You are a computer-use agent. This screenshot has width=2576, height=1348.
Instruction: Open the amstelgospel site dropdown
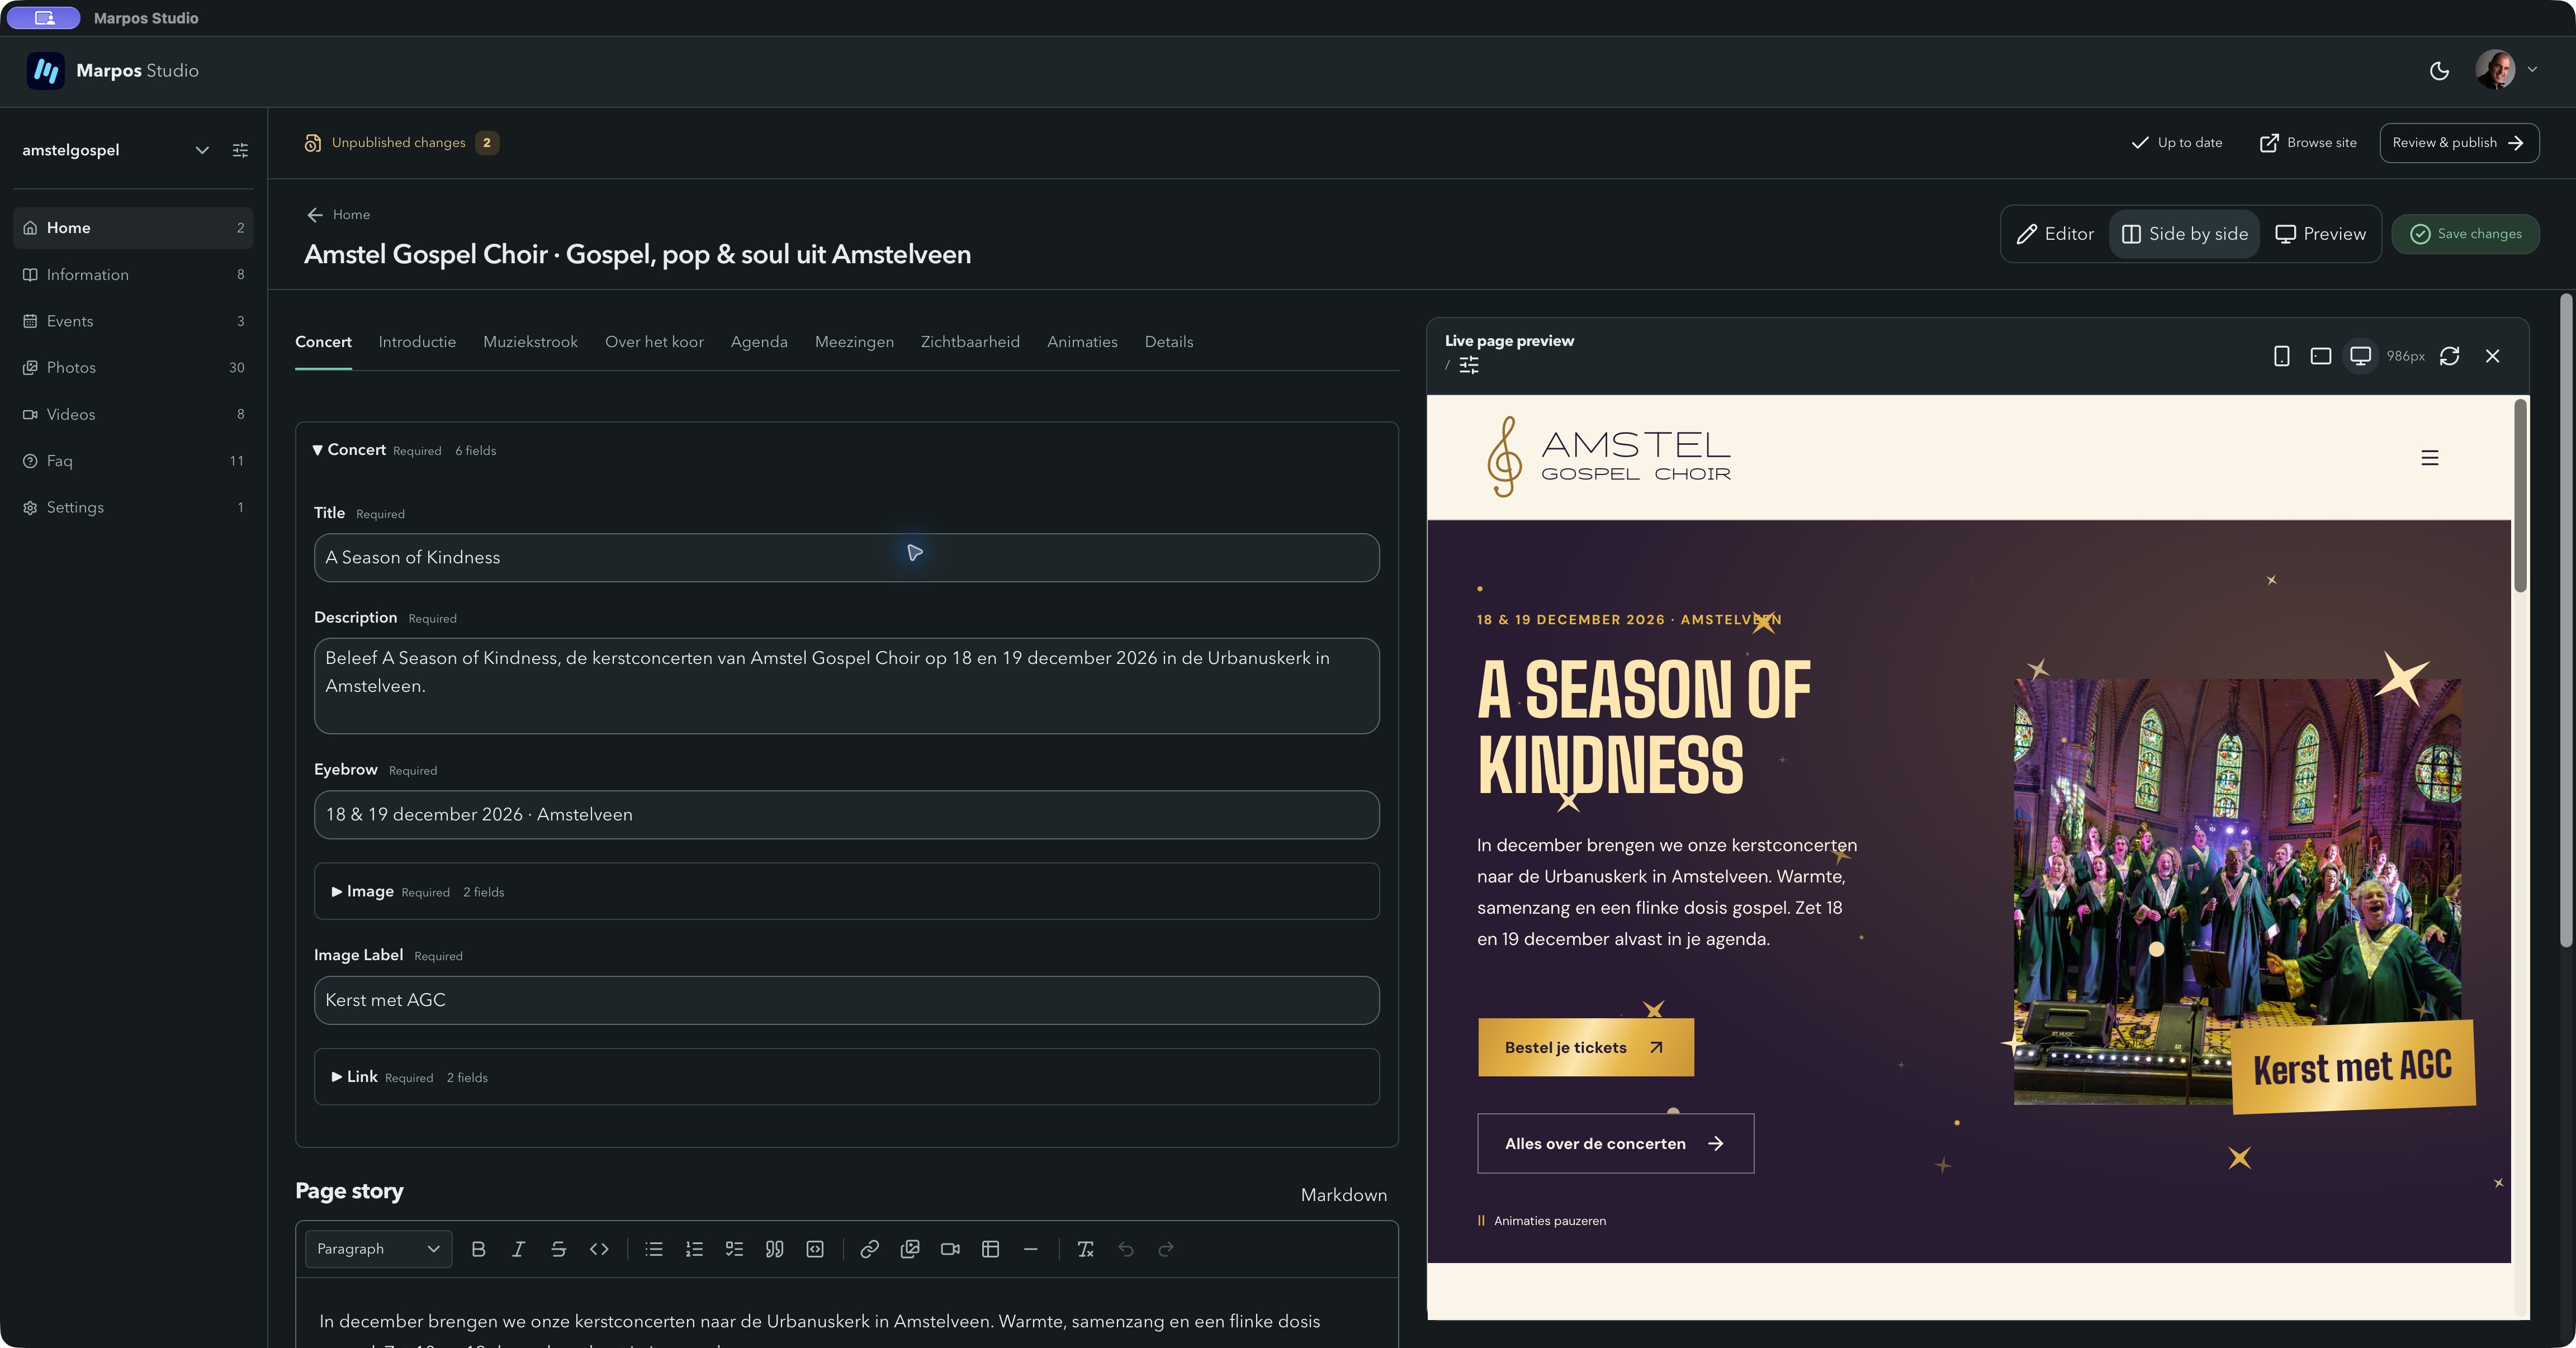(202, 150)
